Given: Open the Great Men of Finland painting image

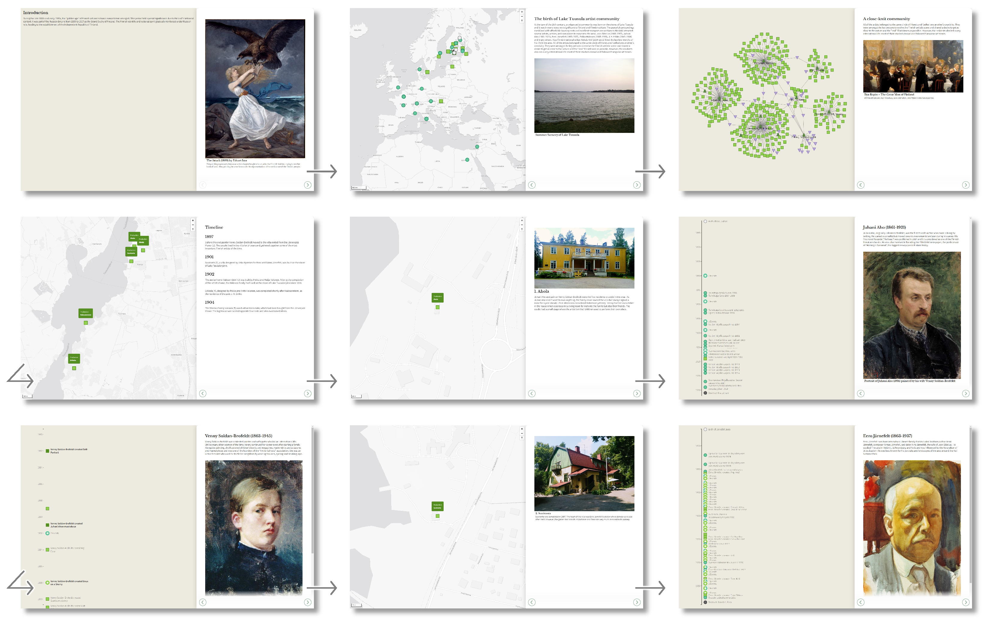Looking at the screenshot, I should pos(913,66).
